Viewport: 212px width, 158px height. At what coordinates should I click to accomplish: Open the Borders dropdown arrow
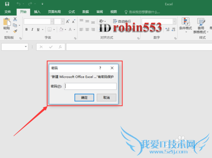[54, 30]
